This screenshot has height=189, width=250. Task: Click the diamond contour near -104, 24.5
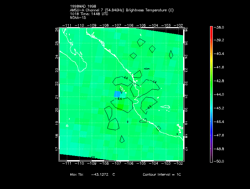152,49
